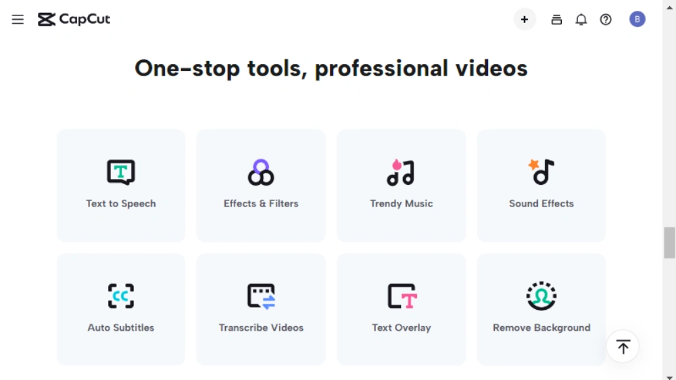Open the Remove Background label link

(x=541, y=327)
